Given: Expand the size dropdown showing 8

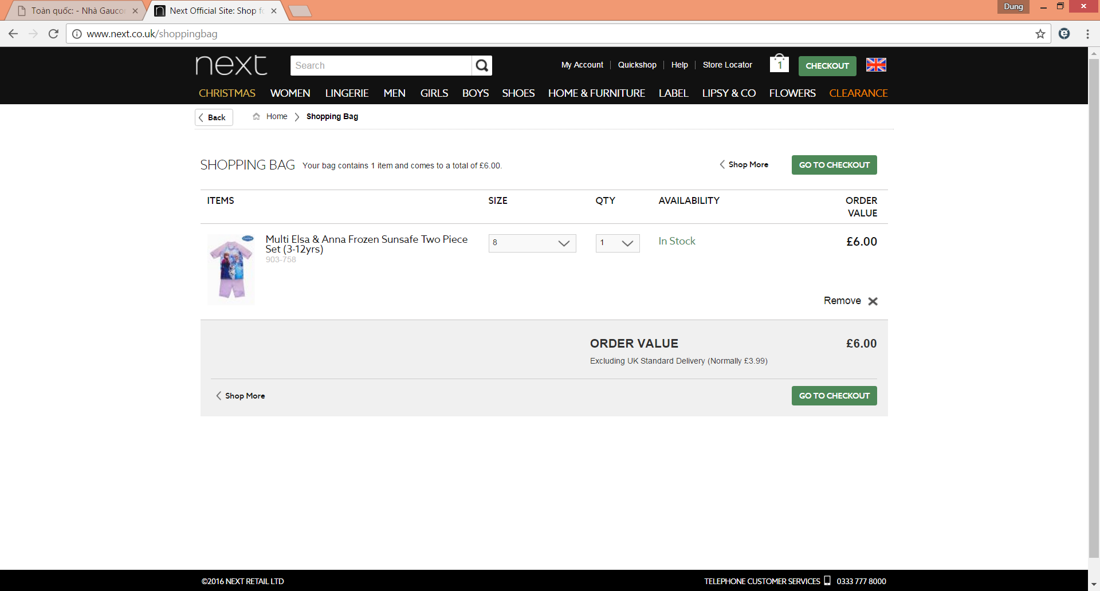Looking at the screenshot, I should (532, 243).
